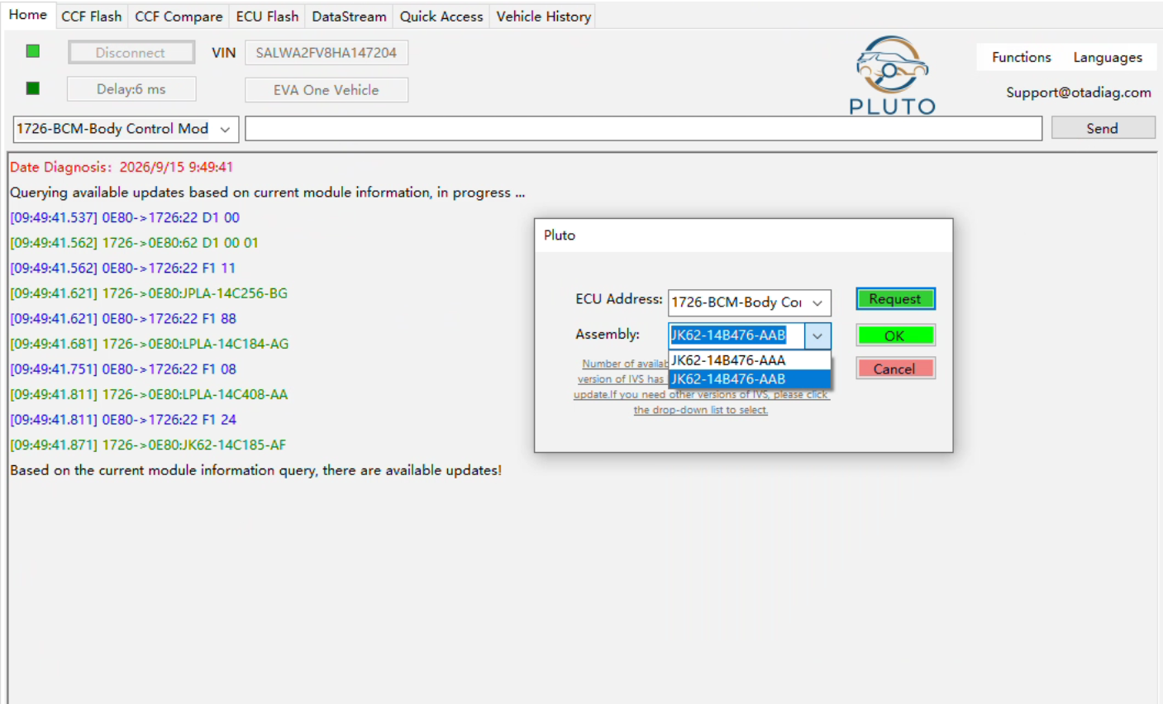
Task: Choose JK62-14B476-AAB in the dropdown list
Action: click(x=749, y=379)
